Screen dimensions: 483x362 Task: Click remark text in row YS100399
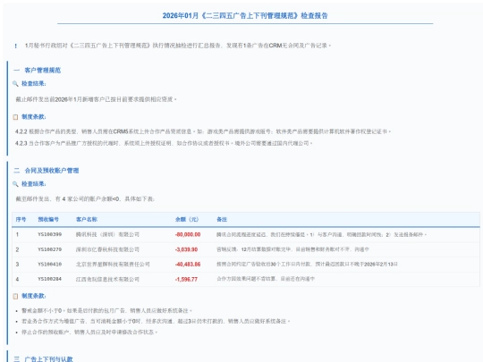point(322,234)
